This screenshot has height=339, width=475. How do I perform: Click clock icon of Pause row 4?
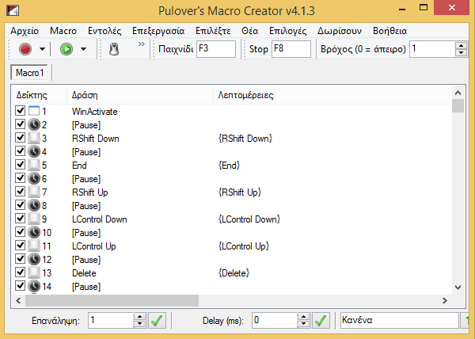pos(34,151)
